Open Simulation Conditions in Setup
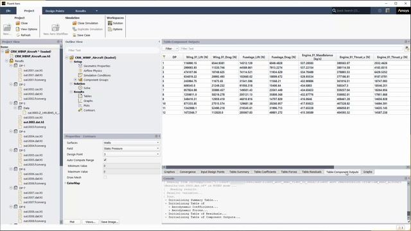This screenshot has width=411, height=231. click(x=97, y=76)
